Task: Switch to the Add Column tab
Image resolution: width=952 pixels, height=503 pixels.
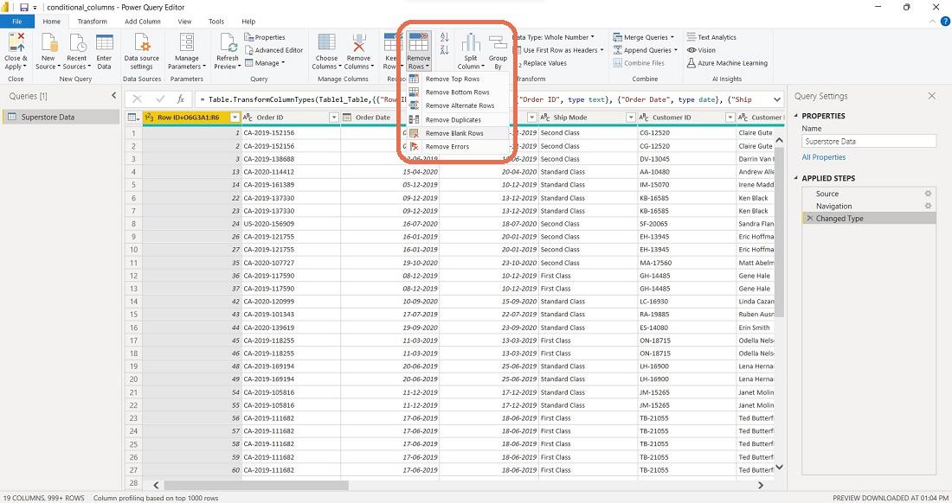Action: [143, 22]
